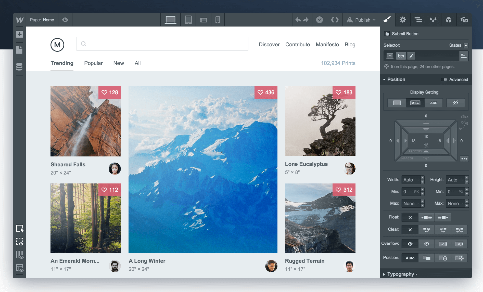Hide element using Display Setting eye-slash
This screenshot has width=483, height=292.
coord(456,103)
